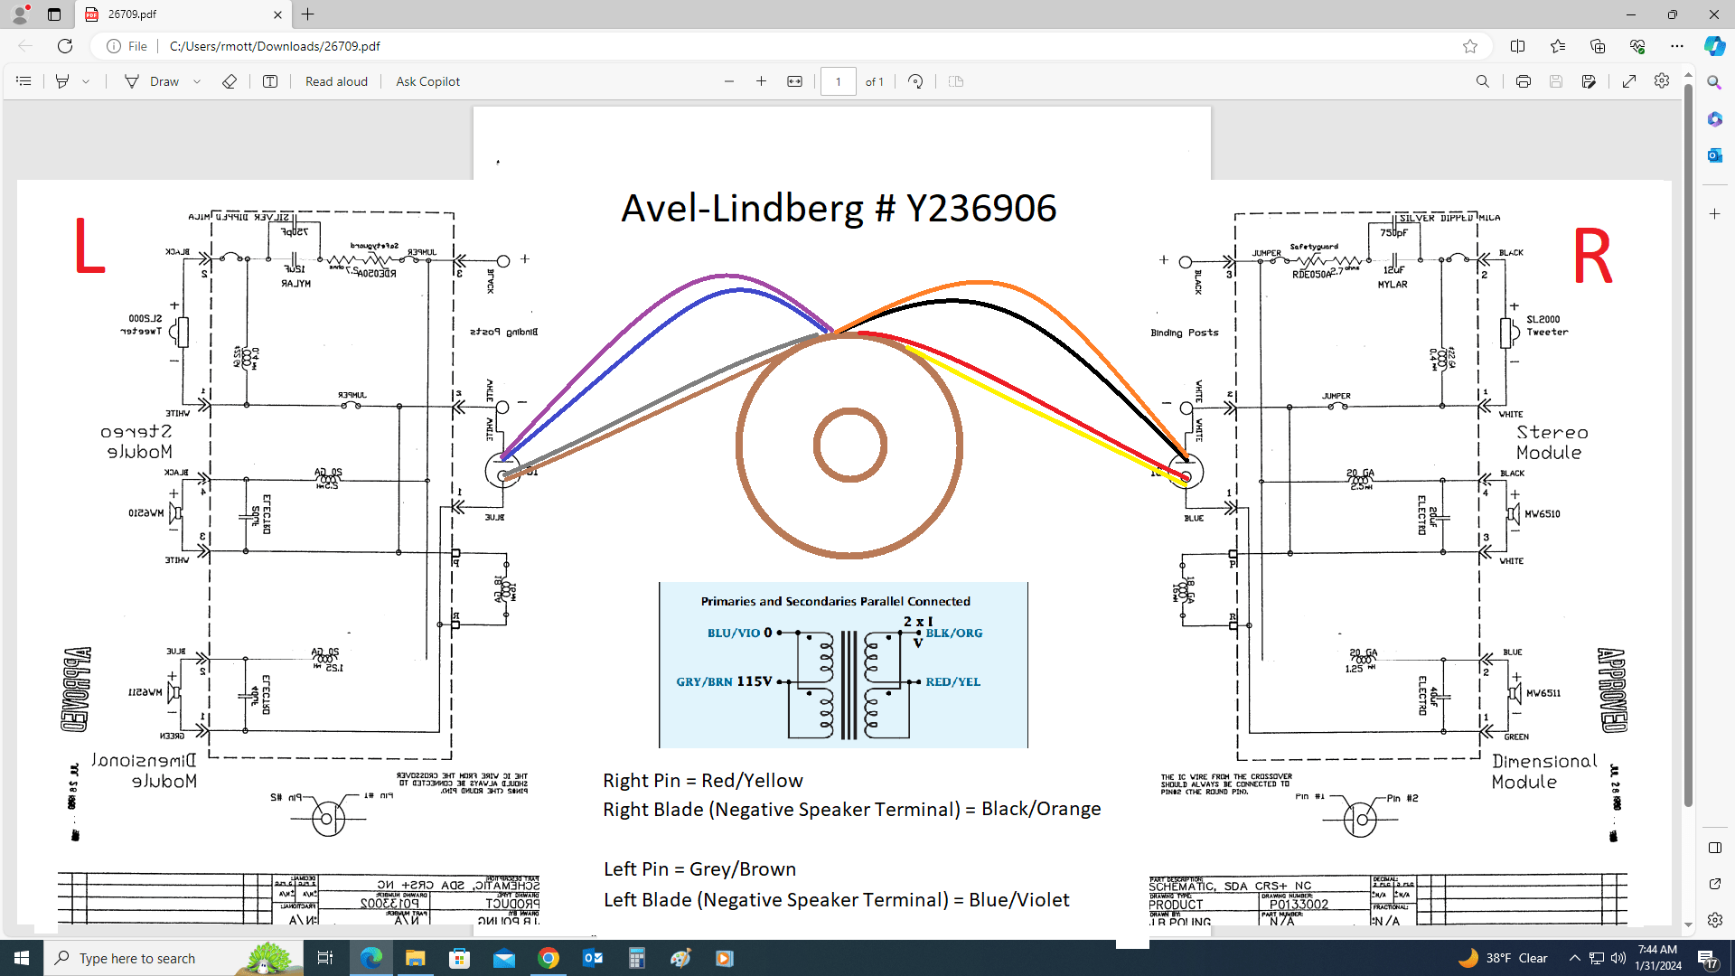Open sidebar settings gear at bottom
This screenshot has width=1735, height=976.
pyautogui.click(x=1714, y=920)
